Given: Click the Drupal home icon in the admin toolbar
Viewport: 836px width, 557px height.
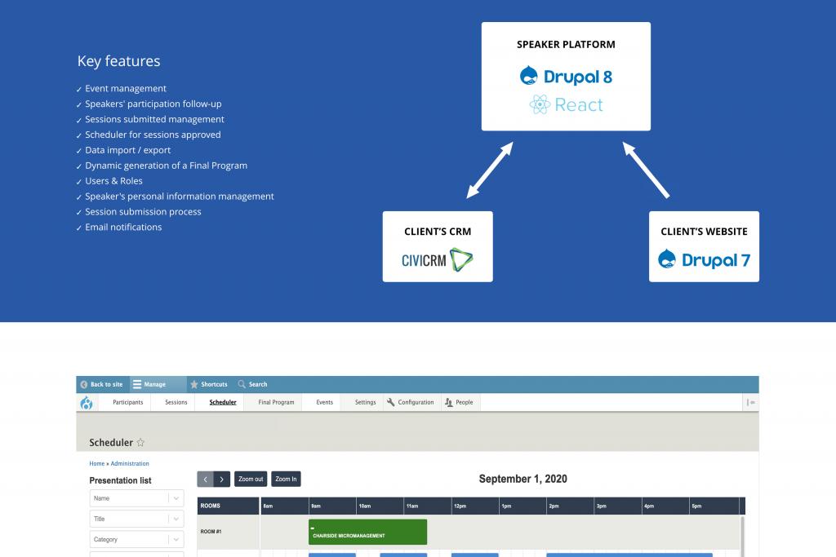Looking at the screenshot, I should [x=87, y=403].
